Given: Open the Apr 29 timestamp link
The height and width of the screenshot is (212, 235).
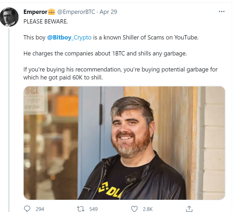Looking at the screenshot, I should tap(108, 12).
